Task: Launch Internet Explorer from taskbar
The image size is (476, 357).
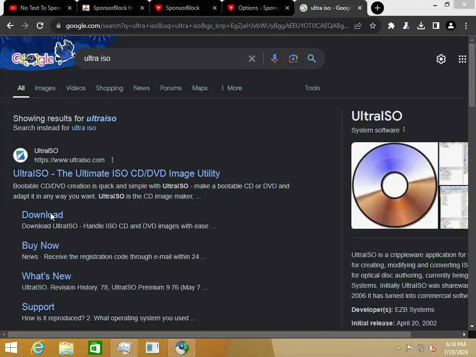Action: pyautogui.click(x=38, y=348)
